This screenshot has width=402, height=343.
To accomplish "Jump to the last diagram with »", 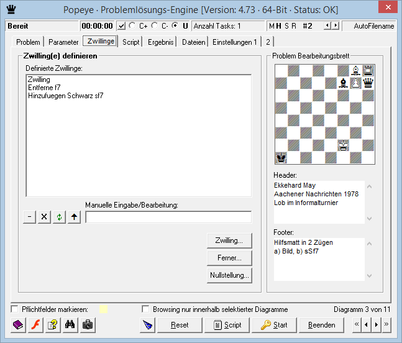I will (x=386, y=325).
